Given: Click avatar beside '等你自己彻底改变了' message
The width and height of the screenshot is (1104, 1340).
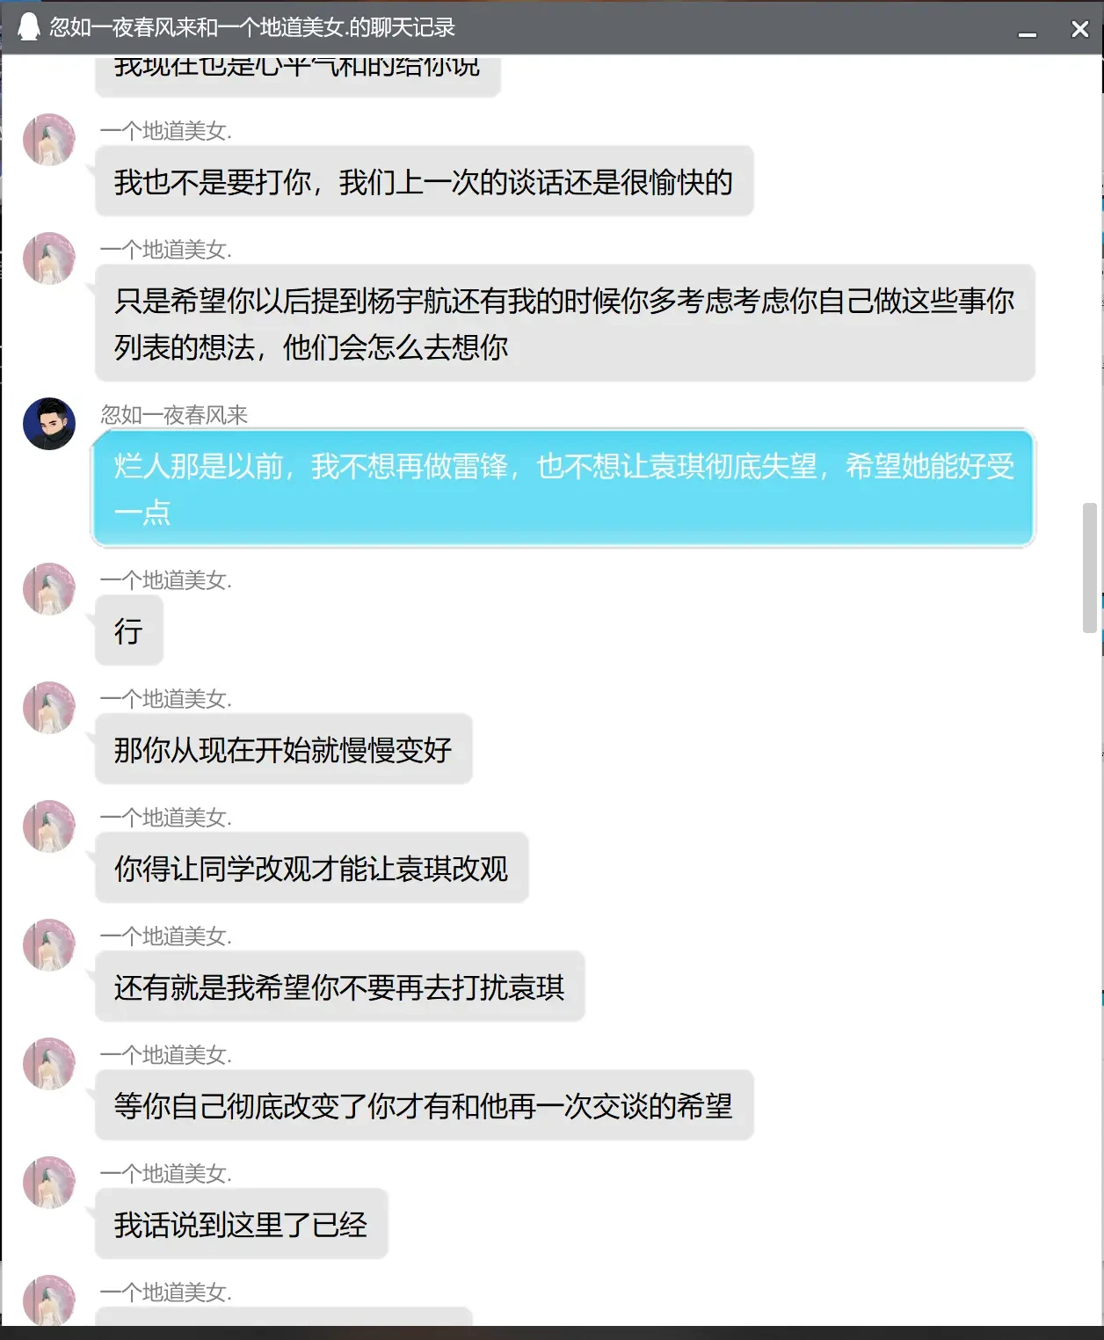Looking at the screenshot, I should 49,1063.
